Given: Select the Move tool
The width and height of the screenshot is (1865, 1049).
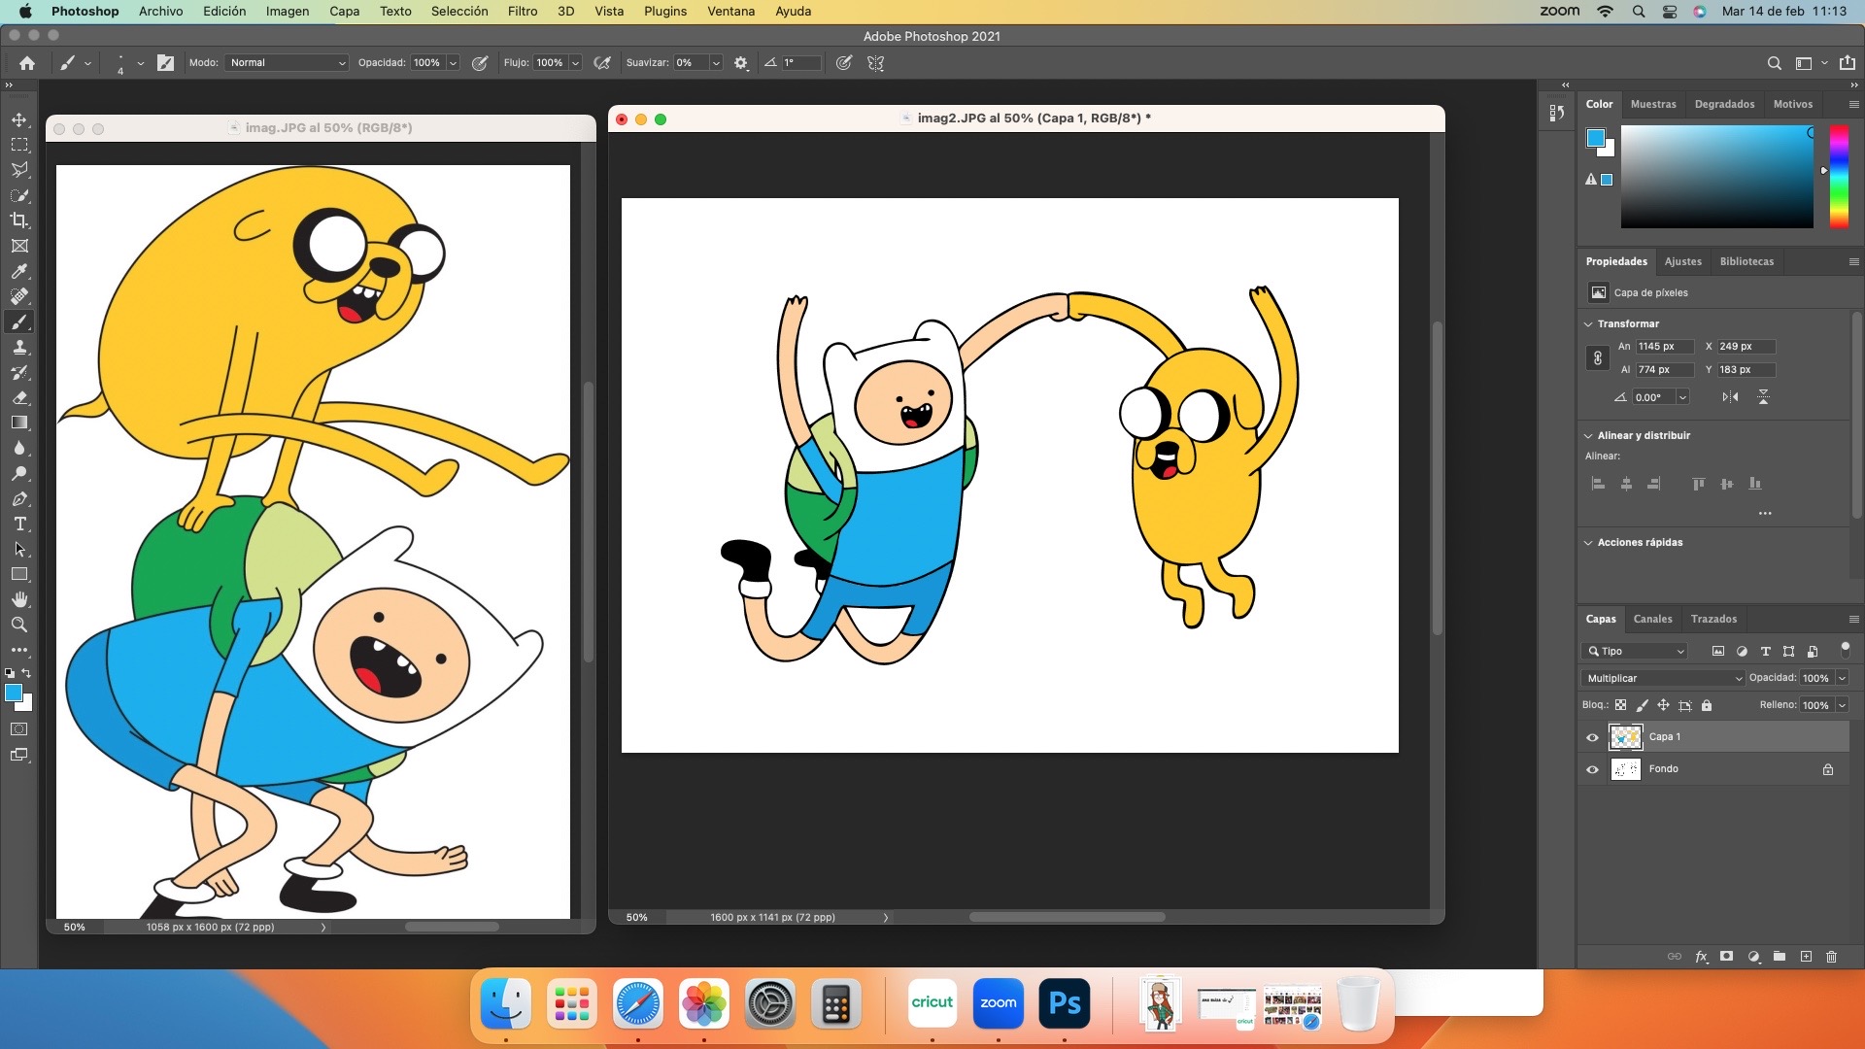Looking at the screenshot, I should click(19, 119).
